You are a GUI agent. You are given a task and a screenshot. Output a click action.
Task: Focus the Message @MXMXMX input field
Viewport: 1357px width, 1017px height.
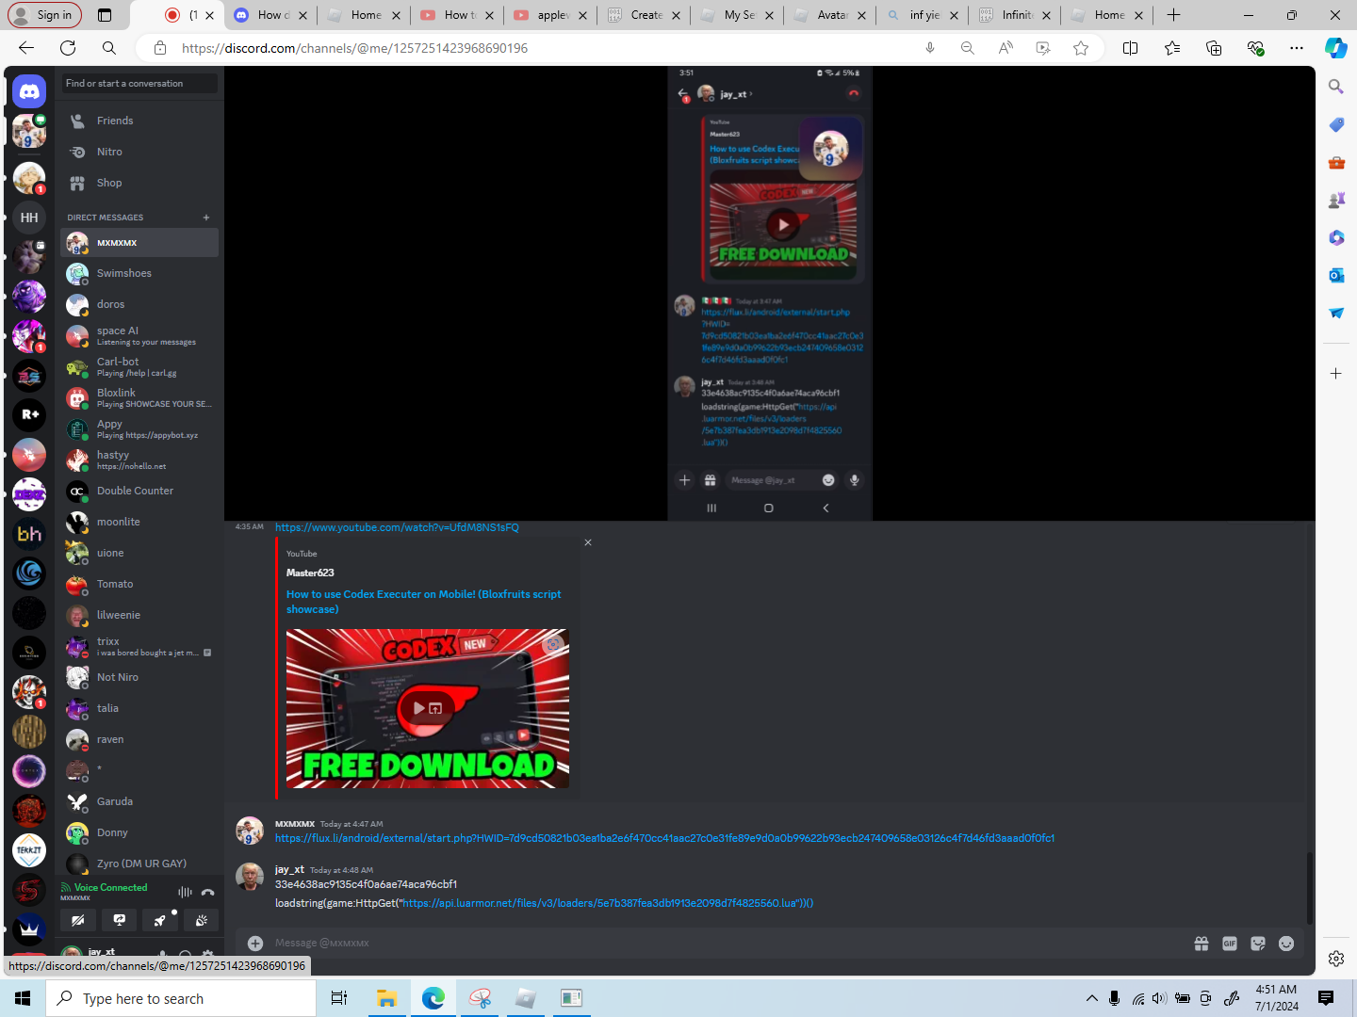pyautogui.click(x=726, y=943)
